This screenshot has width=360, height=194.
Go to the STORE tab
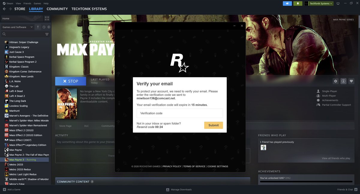[x=20, y=9]
